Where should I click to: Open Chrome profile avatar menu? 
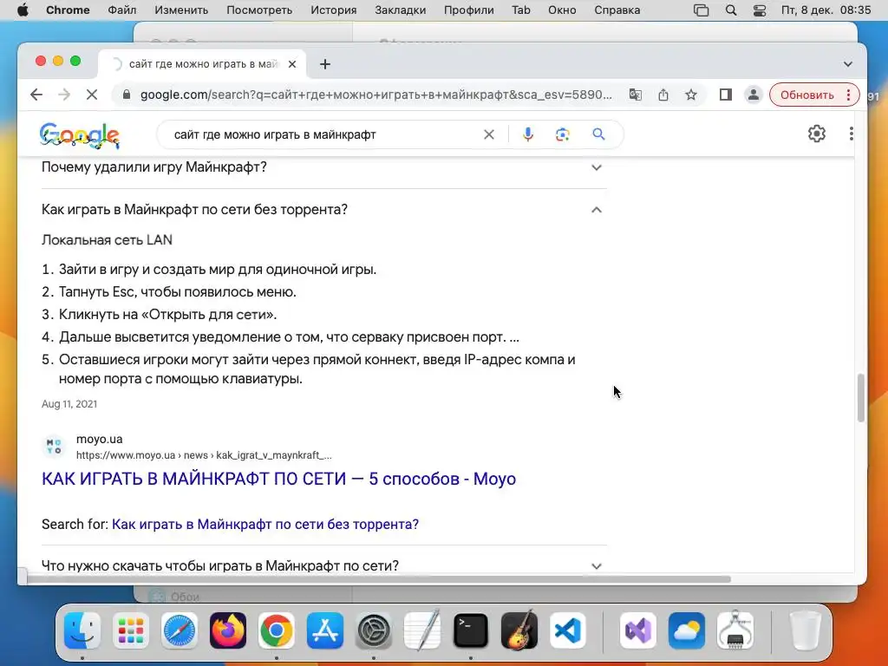click(754, 95)
